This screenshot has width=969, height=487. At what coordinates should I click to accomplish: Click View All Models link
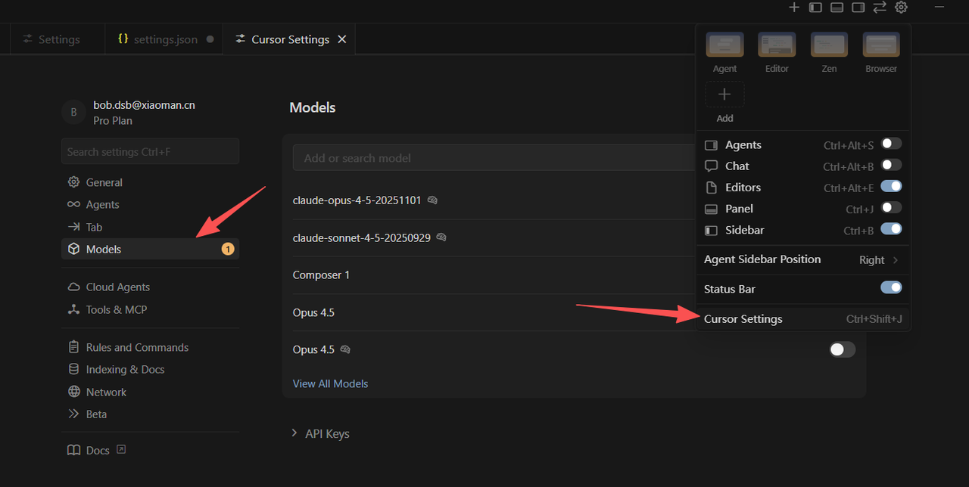pyautogui.click(x=330, y=383)
